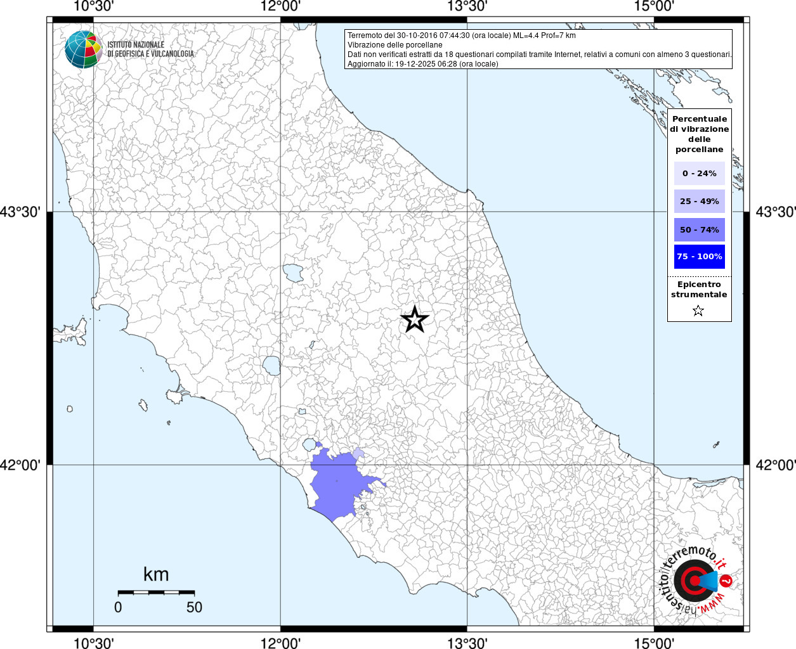Screen dimensions: 796x649
Task: Click the INGV globe logo
Action: (83, 49)
